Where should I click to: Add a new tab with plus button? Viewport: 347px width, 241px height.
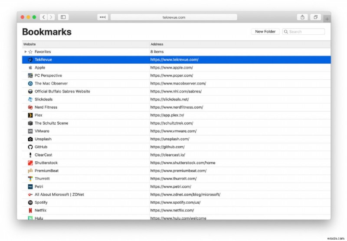click(327, 19)
